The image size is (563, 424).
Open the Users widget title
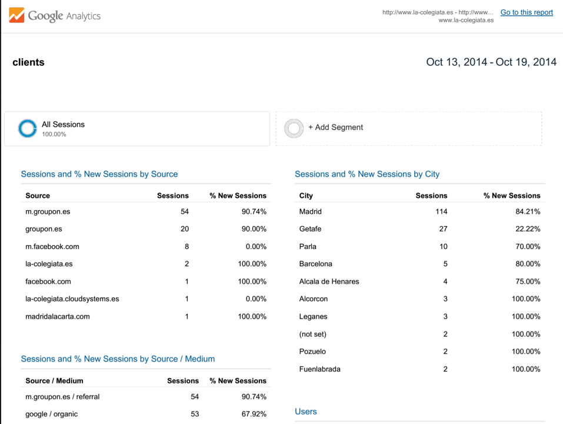click(x=306, y=412)
